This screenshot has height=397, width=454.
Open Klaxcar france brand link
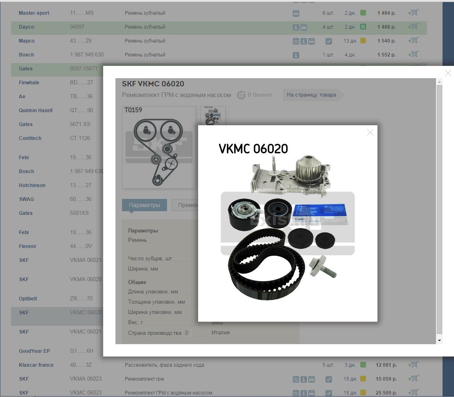[36, 365]
